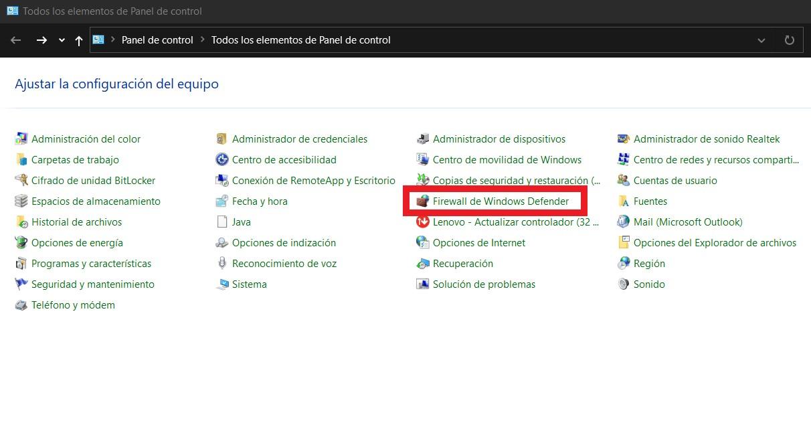Open the Lenovo Actualizar controlador icon
811x427 pixels.
[x=423, y=222]
